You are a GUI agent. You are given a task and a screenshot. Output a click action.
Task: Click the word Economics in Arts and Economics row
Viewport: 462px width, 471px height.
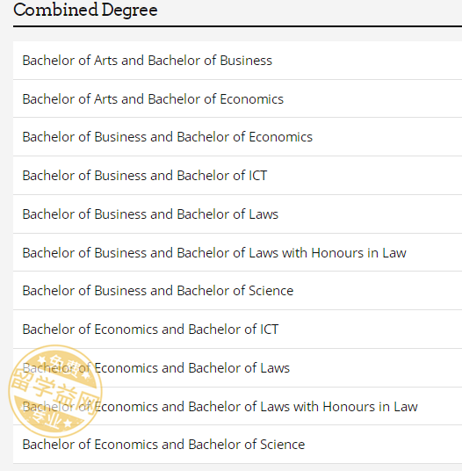coord(251,99)
